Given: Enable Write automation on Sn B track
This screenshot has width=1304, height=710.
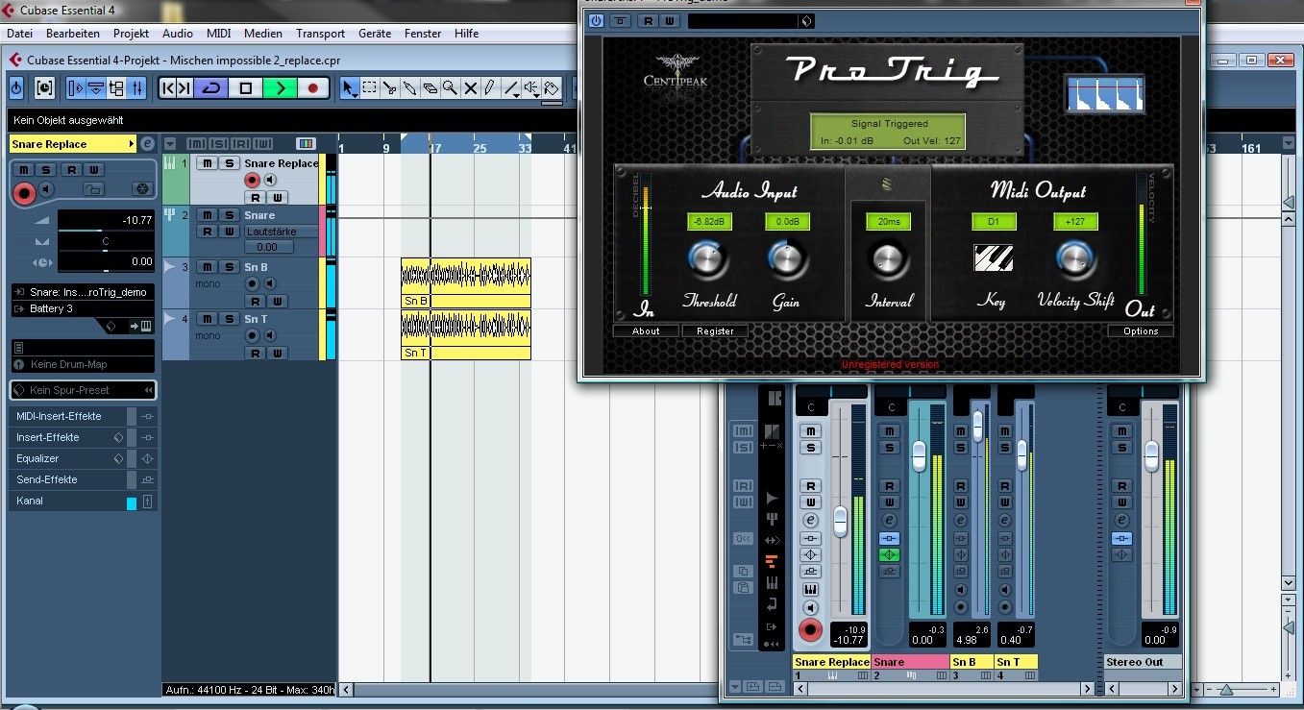Looking at the screenshot, I should click(x=278, y=302).
